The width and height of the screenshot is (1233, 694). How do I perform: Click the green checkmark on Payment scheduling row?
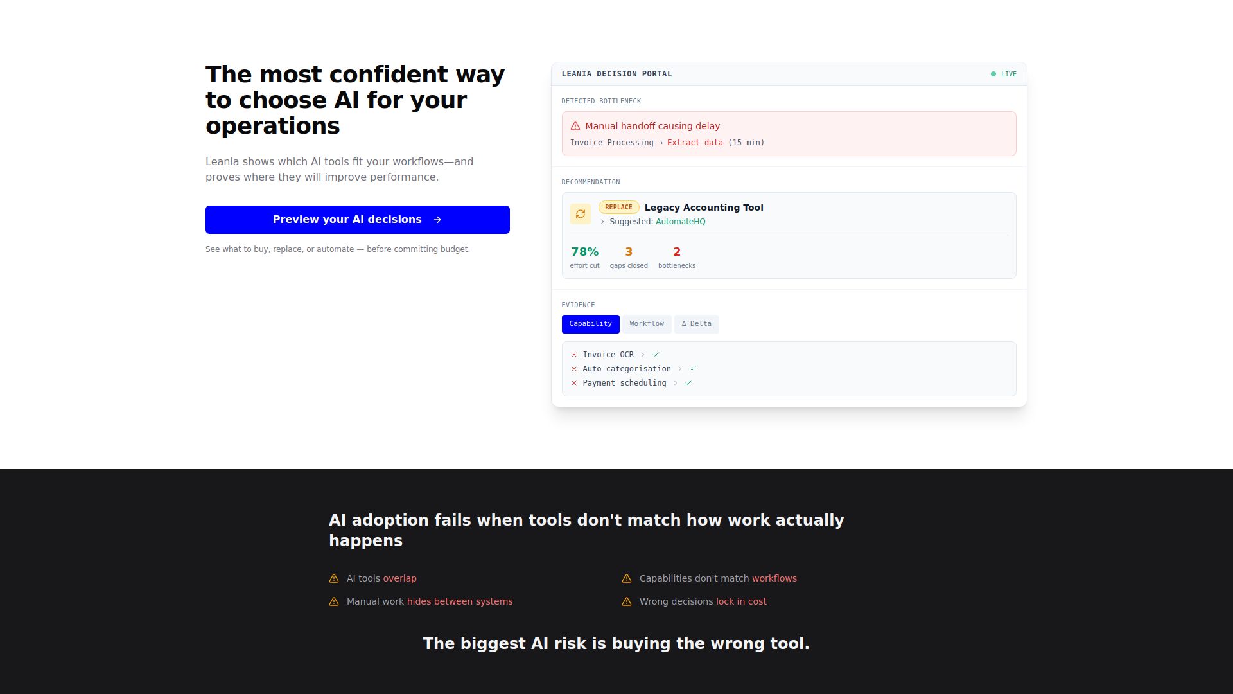click(x=688, y=383)
